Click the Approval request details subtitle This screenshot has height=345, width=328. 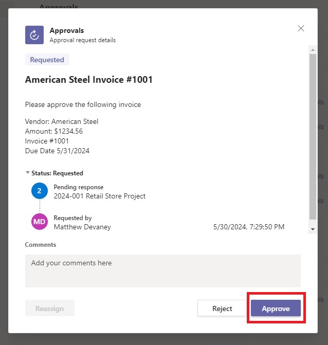[82, 40]
